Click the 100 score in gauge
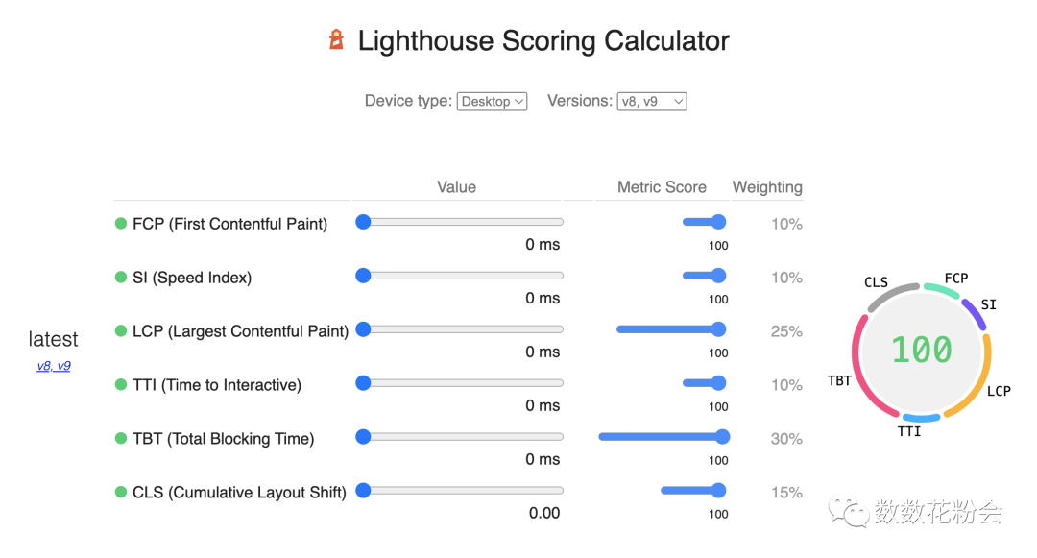This screenshot has width=1037, height=558. (x=922, y=349)
